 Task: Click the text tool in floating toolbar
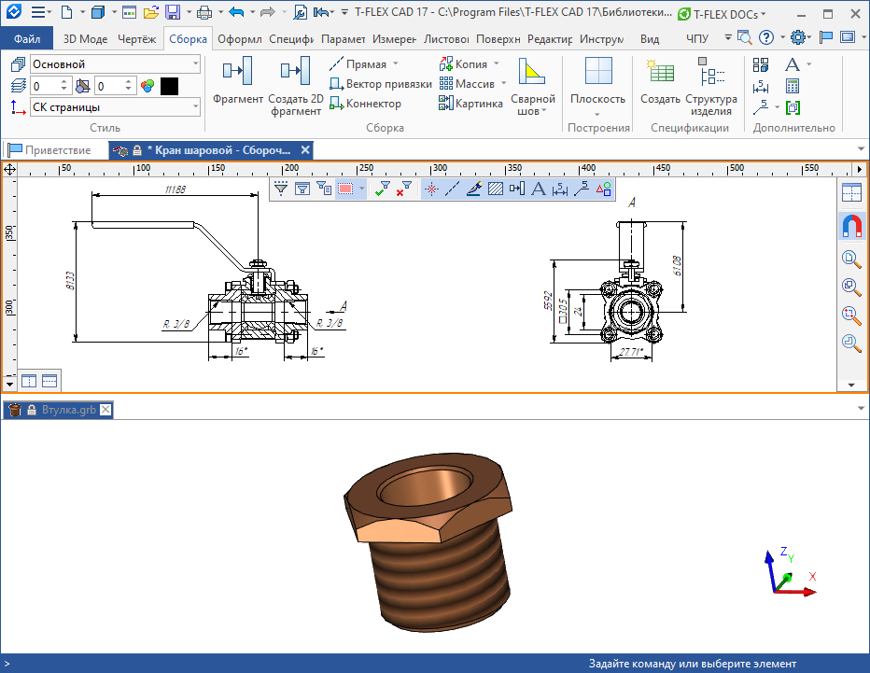point(538,189)
